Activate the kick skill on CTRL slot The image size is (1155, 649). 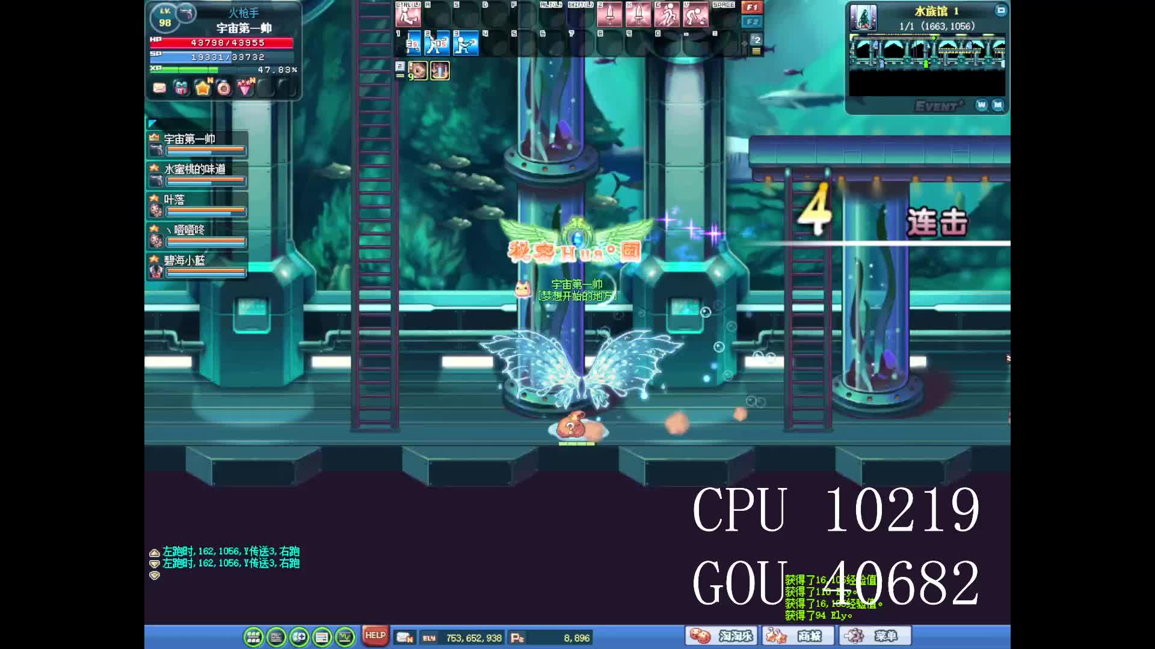tap(407, 14)
